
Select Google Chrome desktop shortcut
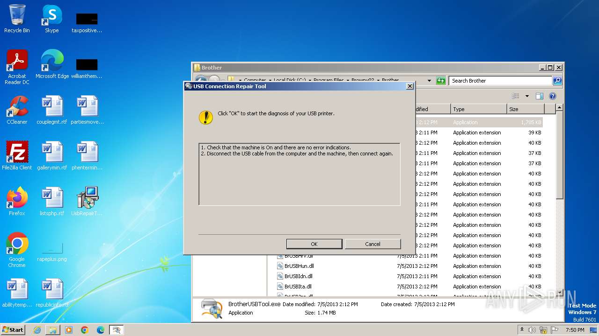pyautogui.click(x=17, y=250)
